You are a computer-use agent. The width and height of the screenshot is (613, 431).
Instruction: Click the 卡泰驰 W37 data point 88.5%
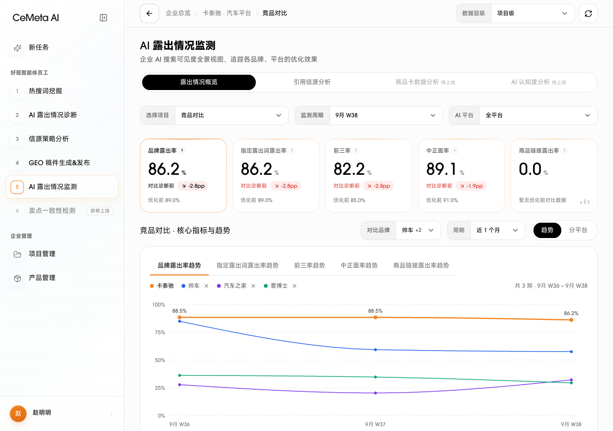pos(375,317)
